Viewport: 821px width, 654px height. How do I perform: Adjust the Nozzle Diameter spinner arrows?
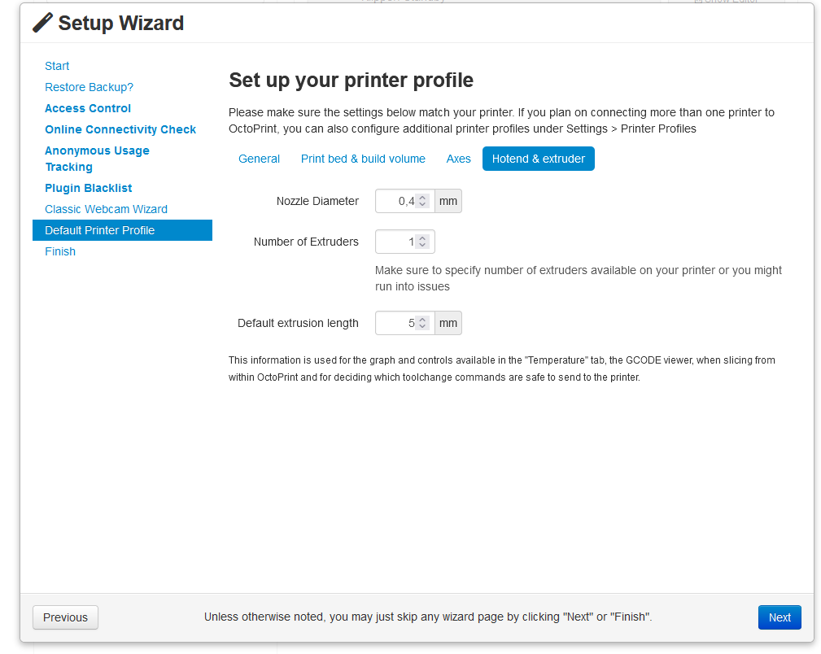(422, 201)
